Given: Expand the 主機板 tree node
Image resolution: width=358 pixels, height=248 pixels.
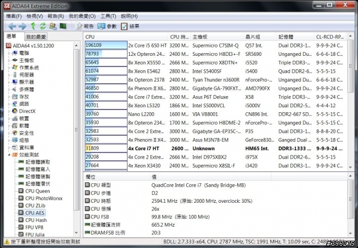Looking at the screenshot, I should [9, 60].
